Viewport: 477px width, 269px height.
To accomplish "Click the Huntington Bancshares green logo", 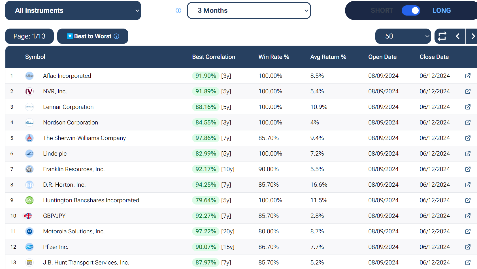I will (x=29, y=200).
